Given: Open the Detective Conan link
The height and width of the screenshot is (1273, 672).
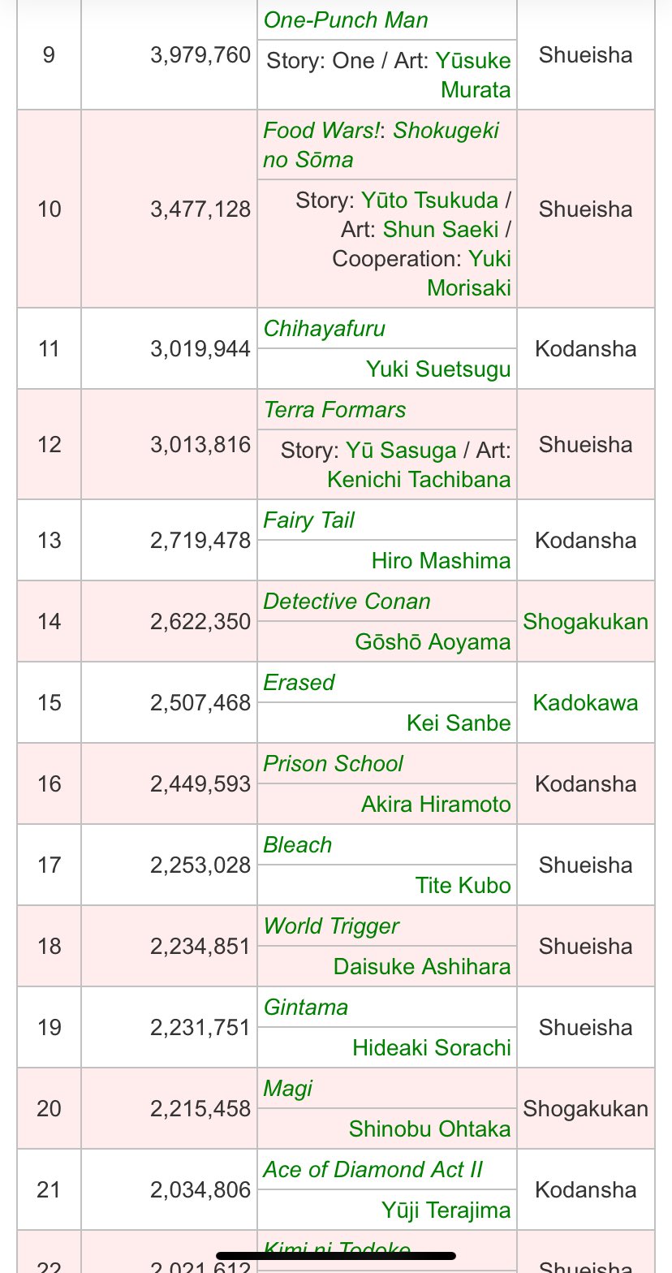Looking at the screenshot, I should (347, 601).
